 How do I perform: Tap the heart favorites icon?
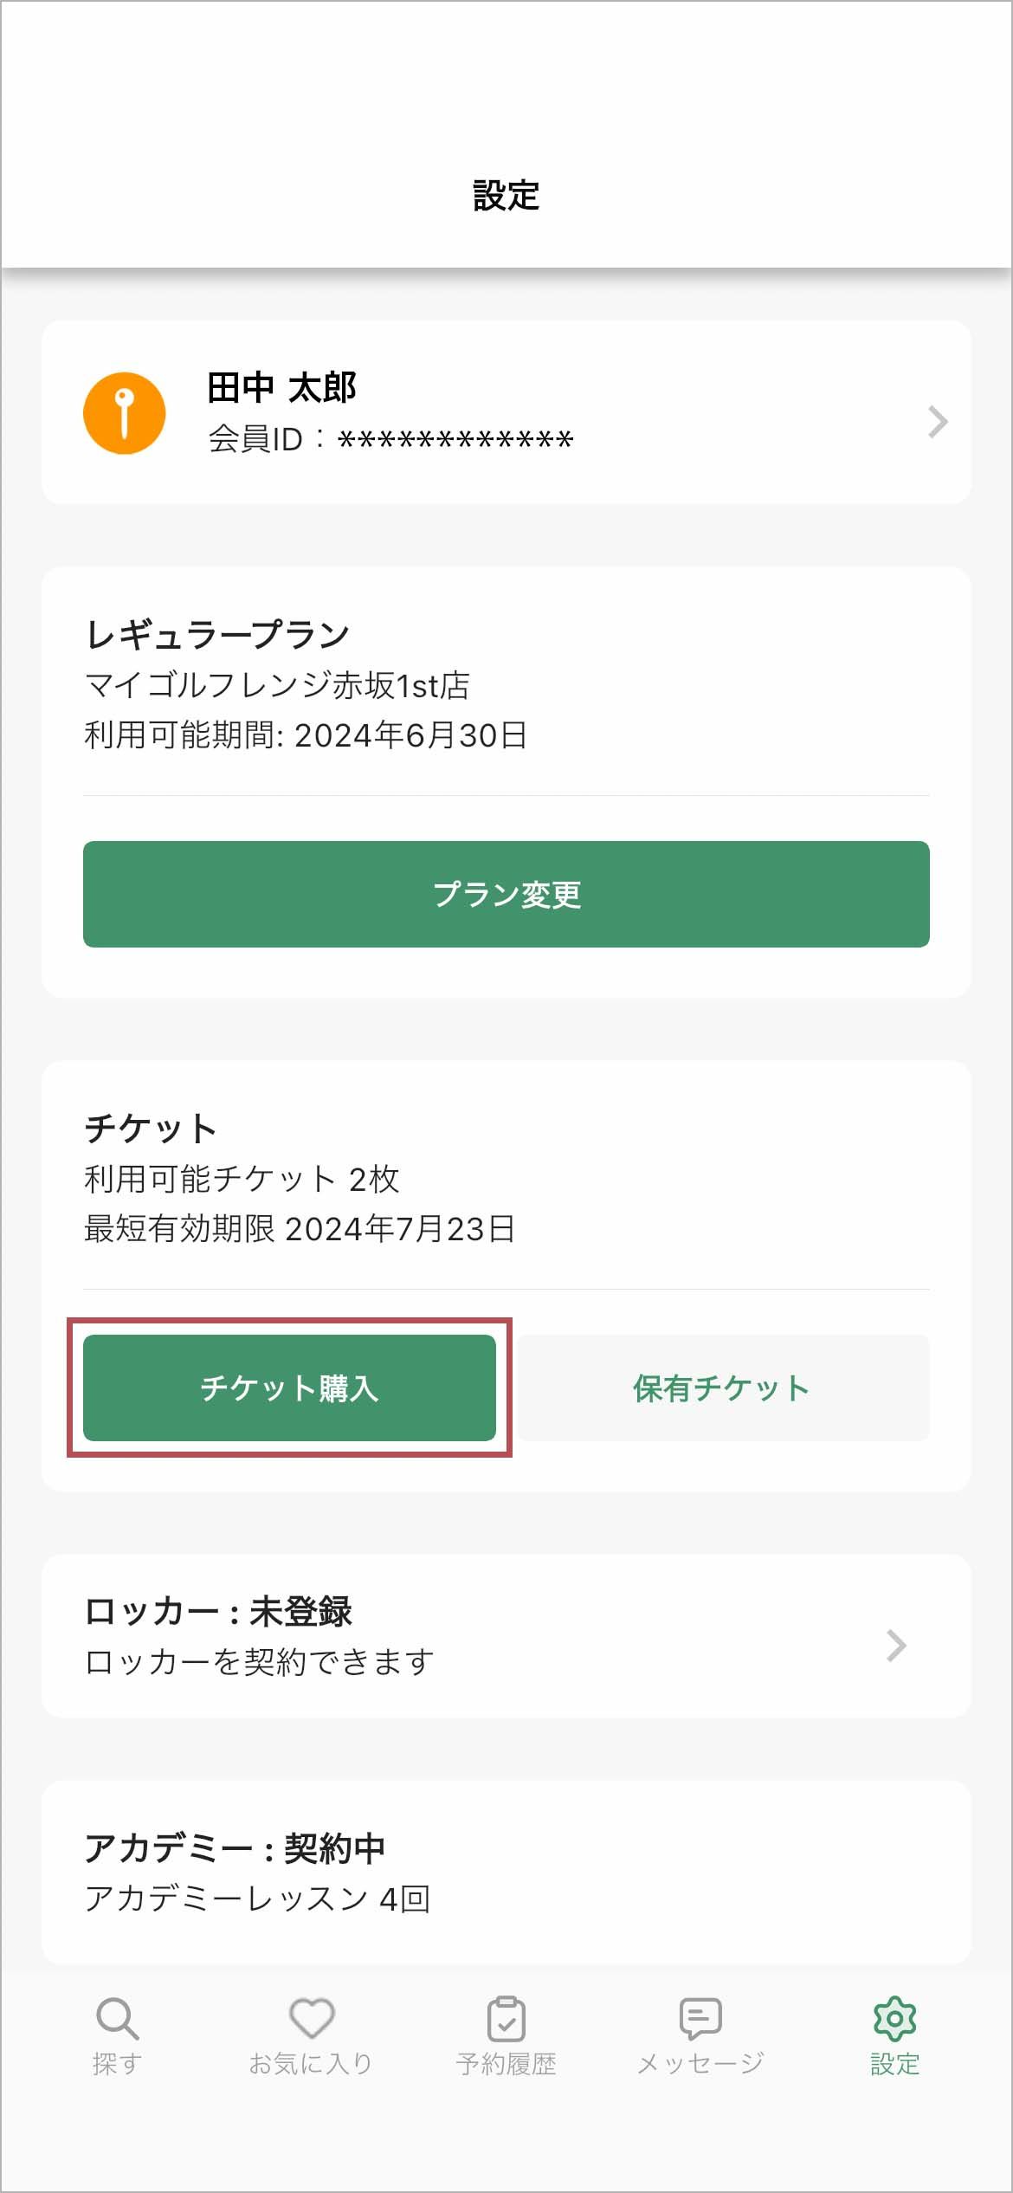[x=312, y=2018]
